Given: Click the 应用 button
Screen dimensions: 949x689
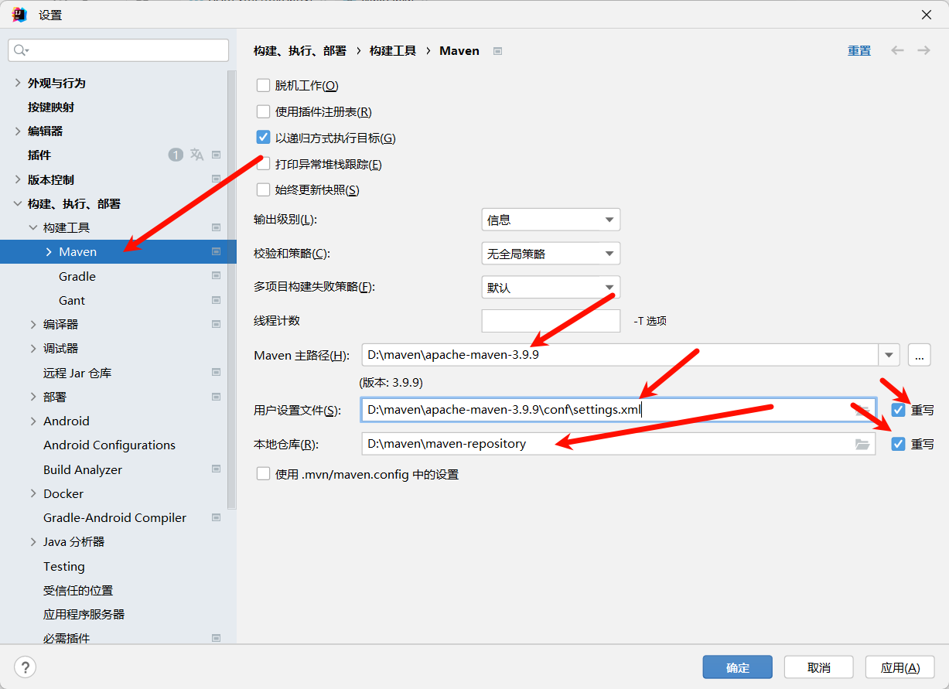Looking at the screenshot, I should (x=900, y=667).
